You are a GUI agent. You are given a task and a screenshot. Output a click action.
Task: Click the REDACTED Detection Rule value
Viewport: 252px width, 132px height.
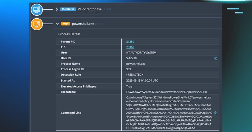tap(135, 75)
